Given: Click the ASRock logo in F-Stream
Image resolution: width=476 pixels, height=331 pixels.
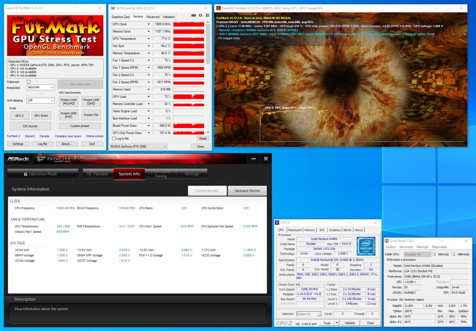Looking at the screenshot, I should pos(18,159).
